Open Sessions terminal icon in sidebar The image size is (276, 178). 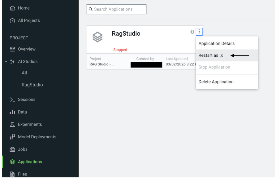(x=12, y=100)
